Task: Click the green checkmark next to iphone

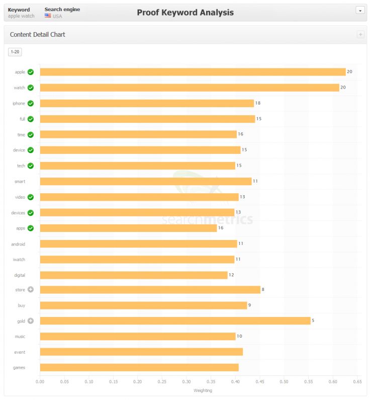Action: click(x=31, y=103)
